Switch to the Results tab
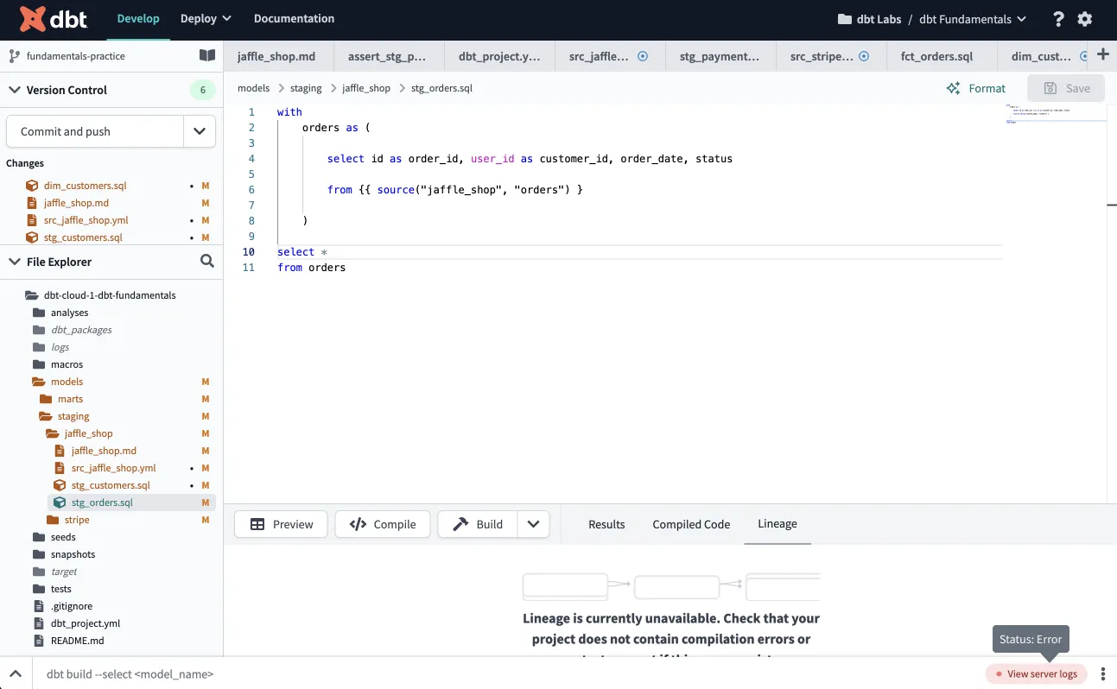 tap(606, 524)
